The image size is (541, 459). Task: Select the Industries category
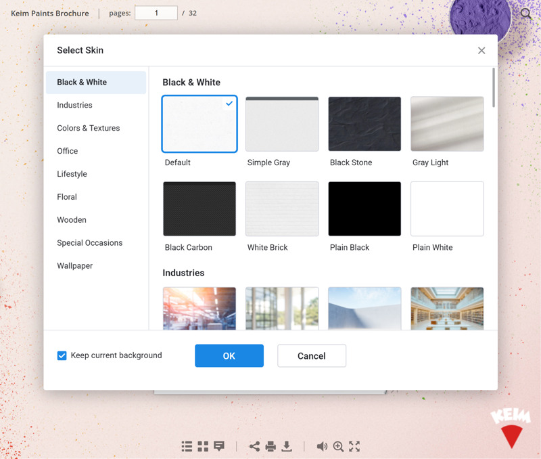tap(96, 105)
